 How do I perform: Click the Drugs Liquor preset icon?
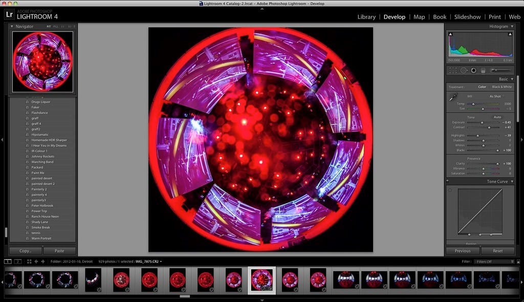pyautogui.click(x=28, y=102)
